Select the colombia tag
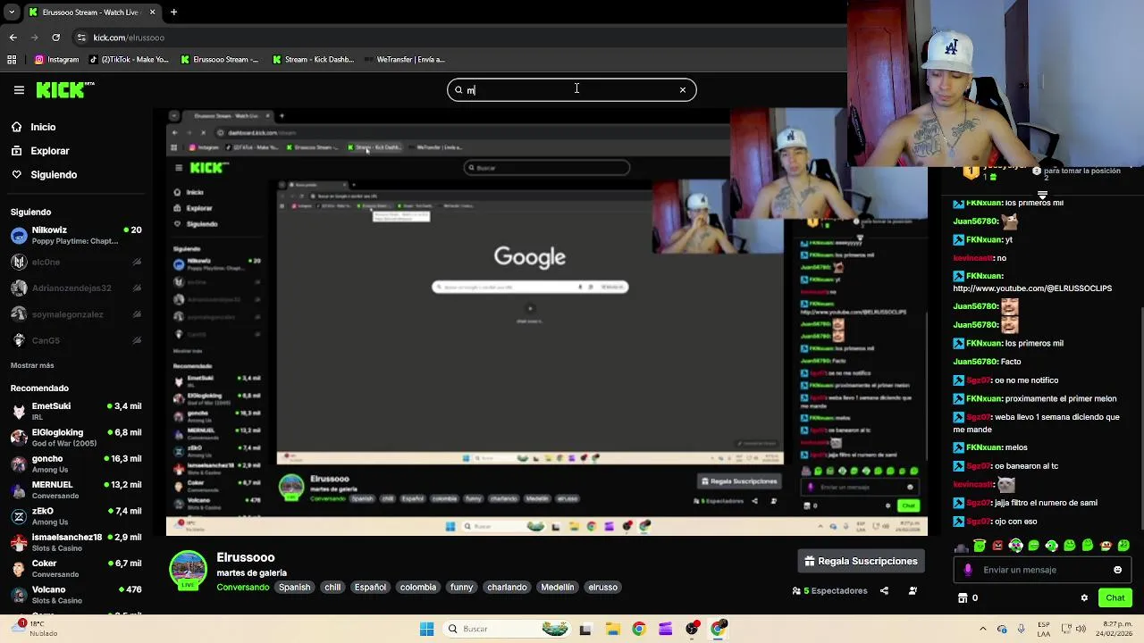The image size is (1144, 643). pyautogui.click(x=417, y=588)
